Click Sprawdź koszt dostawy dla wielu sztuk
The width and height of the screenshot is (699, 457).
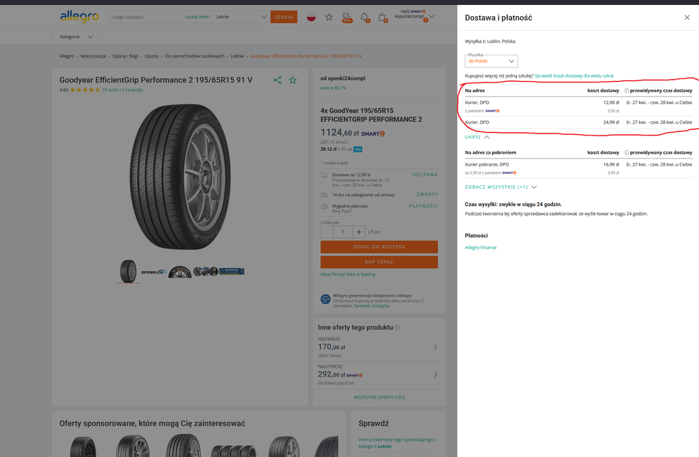click(574, 75)
